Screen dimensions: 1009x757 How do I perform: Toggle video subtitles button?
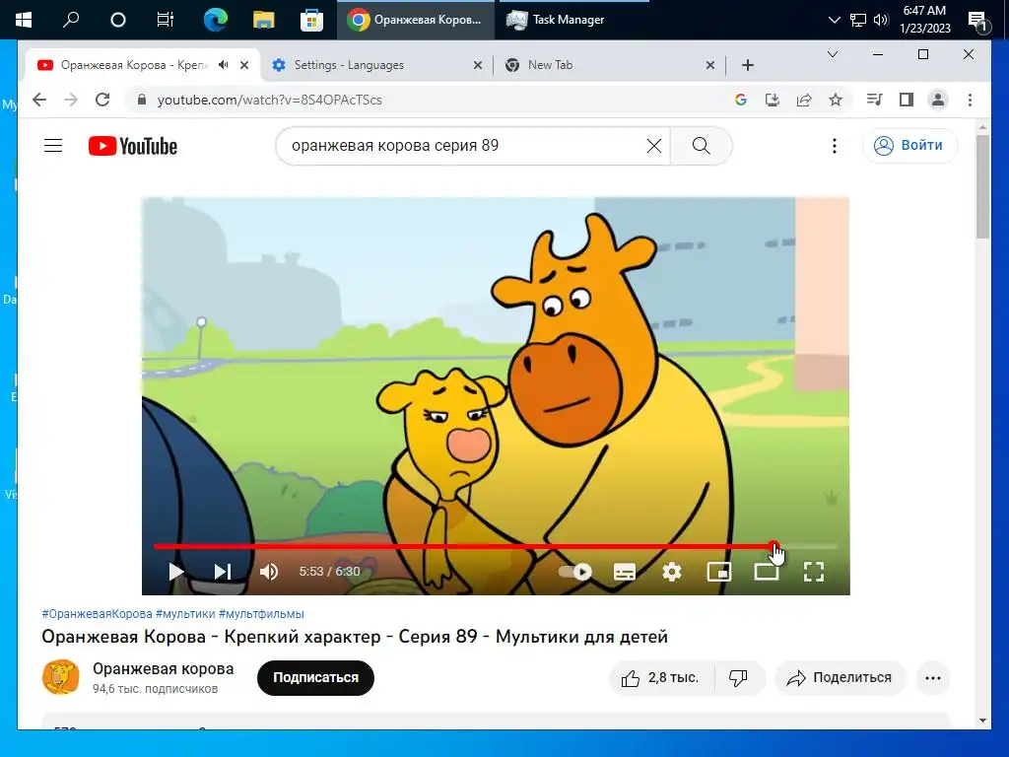click(624, 572)
